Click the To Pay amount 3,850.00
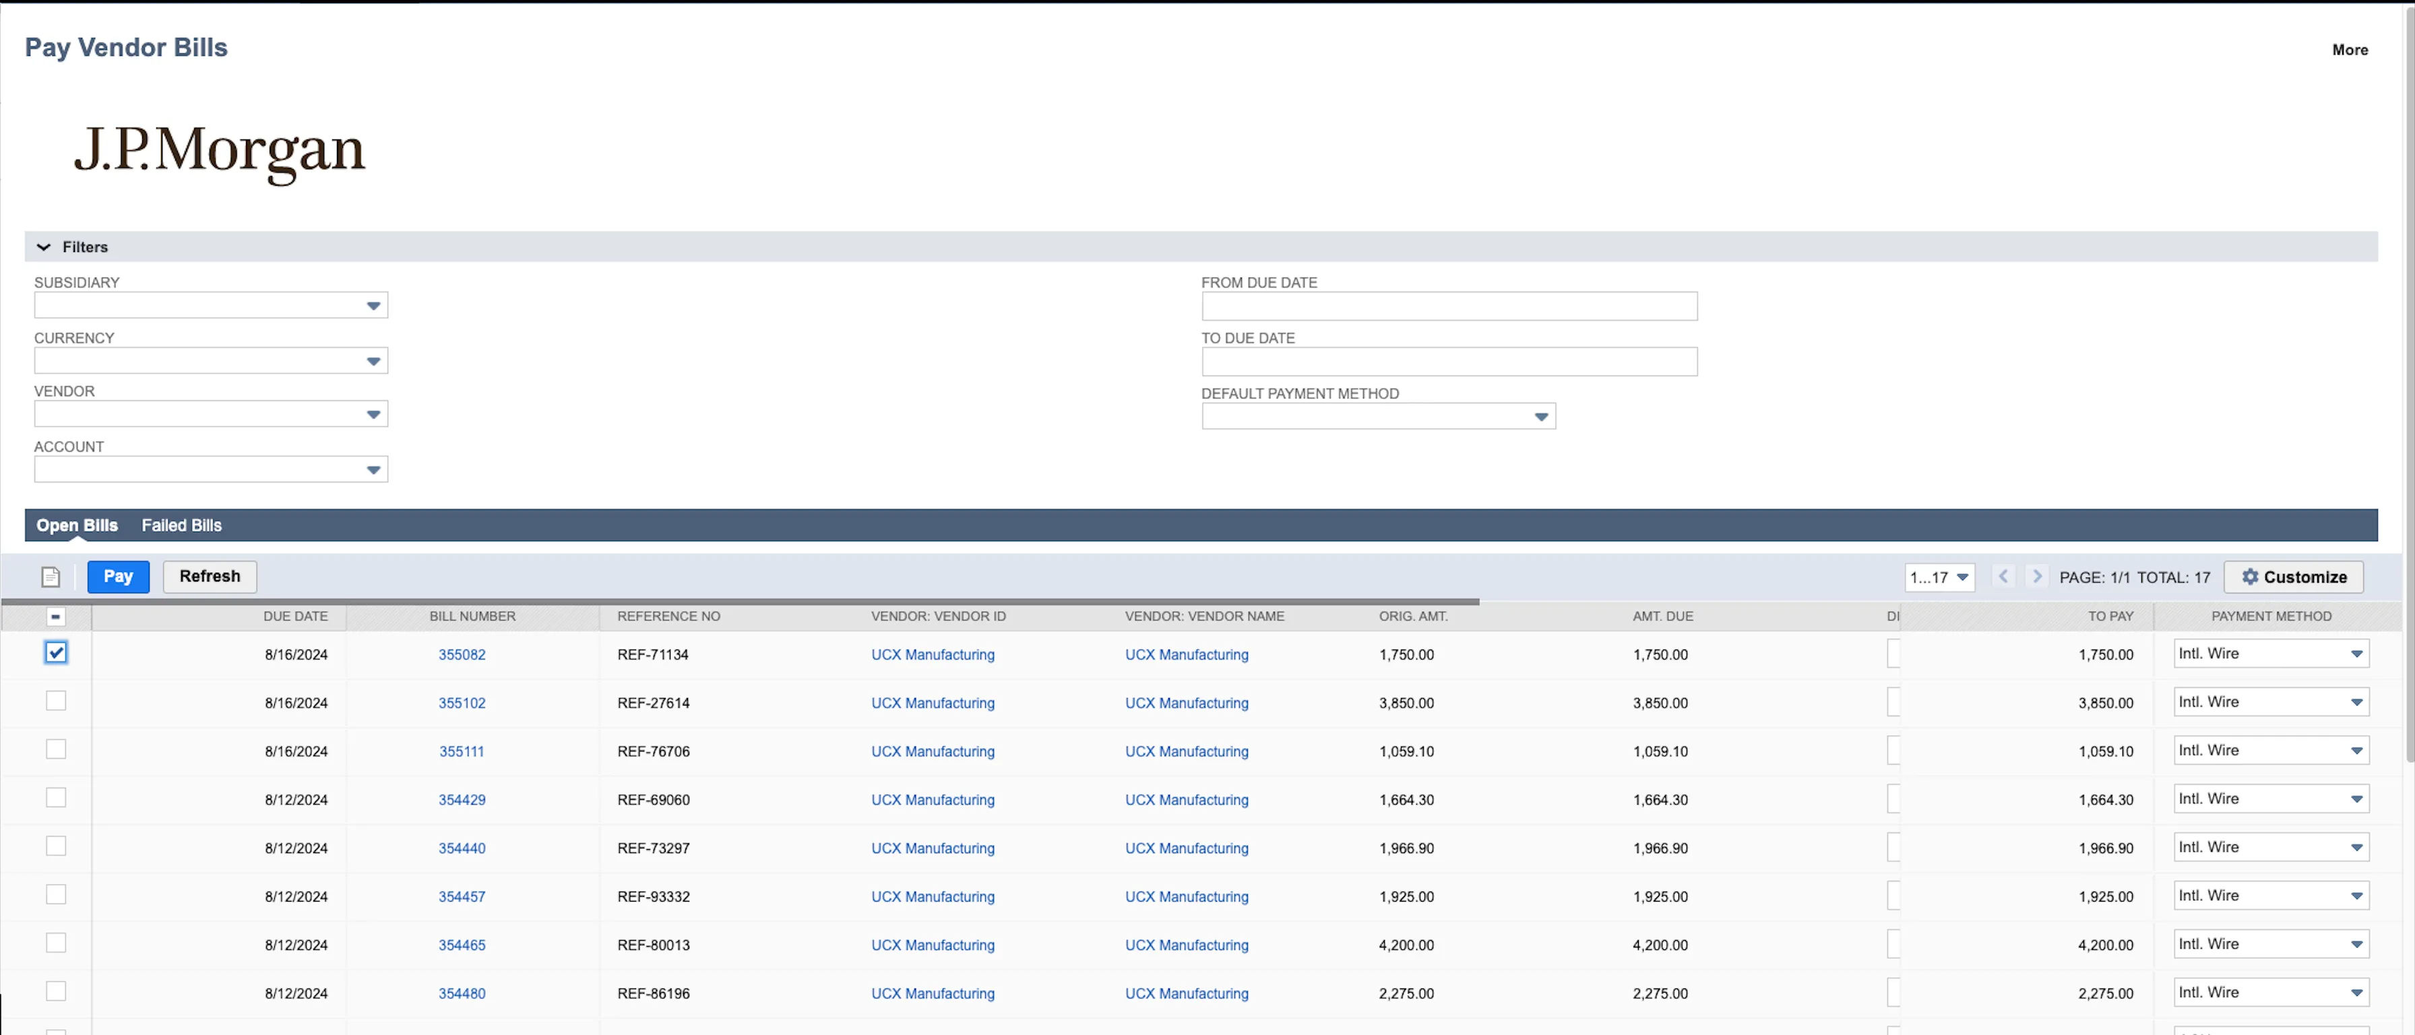This screenshot has height=1035, width=2415. coord(2104,703)
